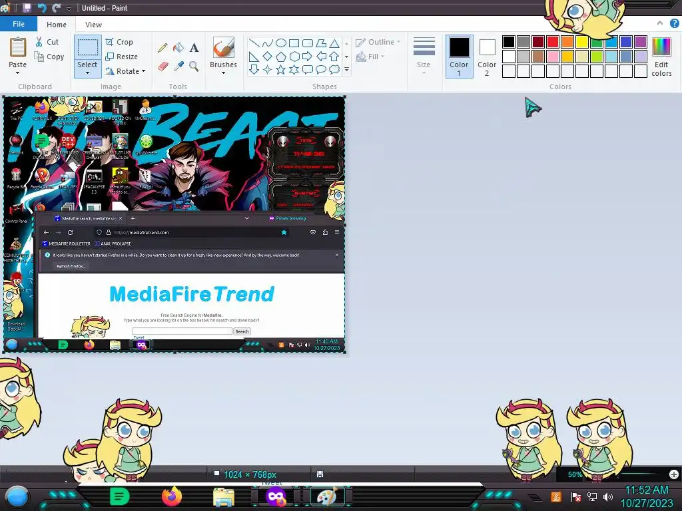Pick the red color swatch
Screen dimensions: 682x511
point(553,42)
